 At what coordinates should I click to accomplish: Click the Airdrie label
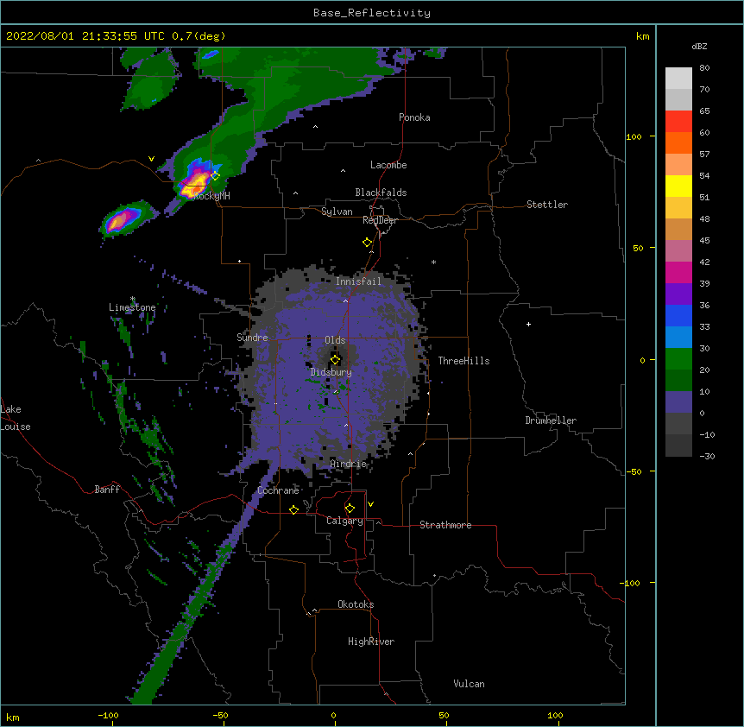point(349,464)
